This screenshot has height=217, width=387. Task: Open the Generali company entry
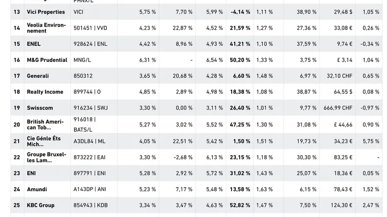pyautogui.click(x=38, y=76)
